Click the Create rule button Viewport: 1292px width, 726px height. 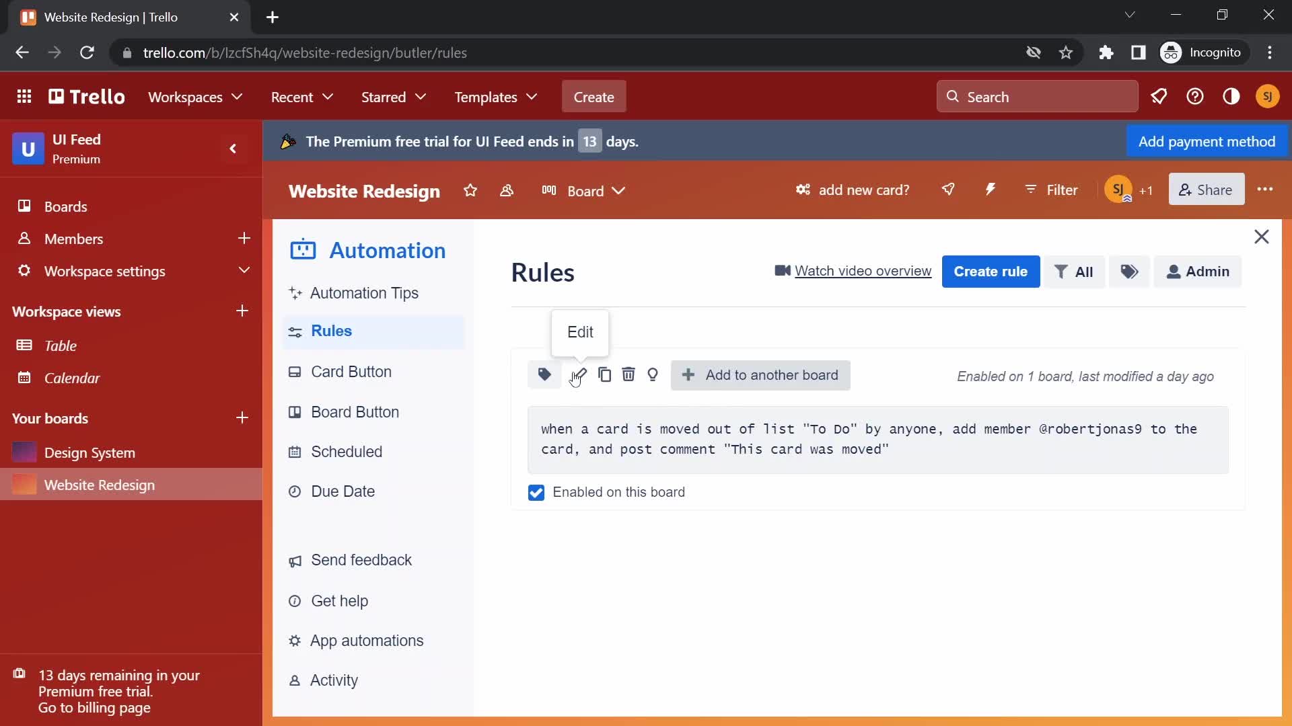click(x=991, y=270)
